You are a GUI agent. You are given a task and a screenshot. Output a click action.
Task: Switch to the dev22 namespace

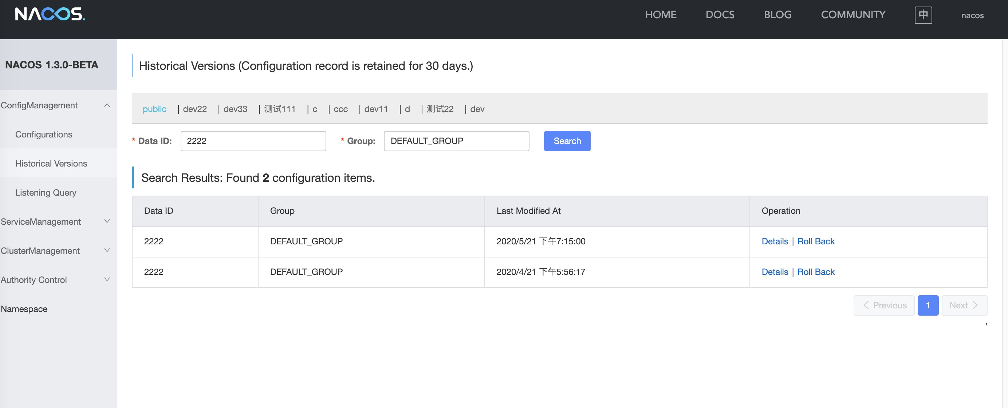tap(194, 109)
